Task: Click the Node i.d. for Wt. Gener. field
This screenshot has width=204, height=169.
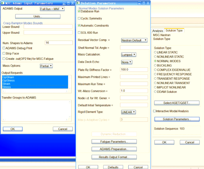Action: [x=134, y=98]
